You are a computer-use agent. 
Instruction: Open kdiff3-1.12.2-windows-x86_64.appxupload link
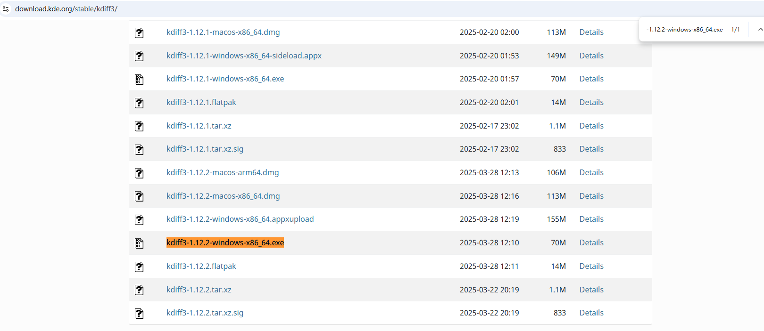(240, 219)
